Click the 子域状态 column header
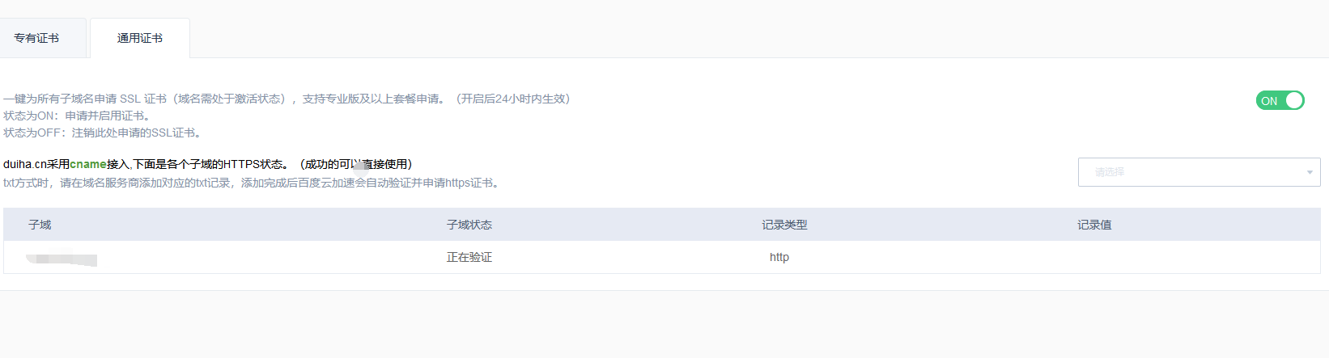Screen dimensions: 1329x358 pyautogui.click(x=469, y=225)
